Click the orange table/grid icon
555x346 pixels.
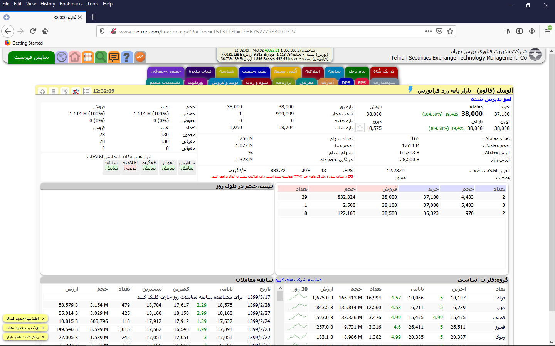point(88,57)
